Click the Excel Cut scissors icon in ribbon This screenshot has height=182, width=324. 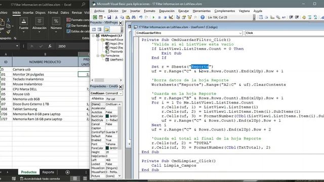point(8,20)
